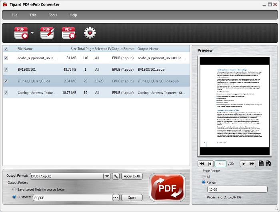Go to the first preview page

202,164
